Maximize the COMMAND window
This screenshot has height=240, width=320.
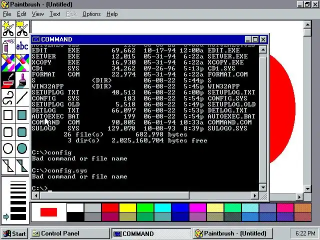point(255,39)
